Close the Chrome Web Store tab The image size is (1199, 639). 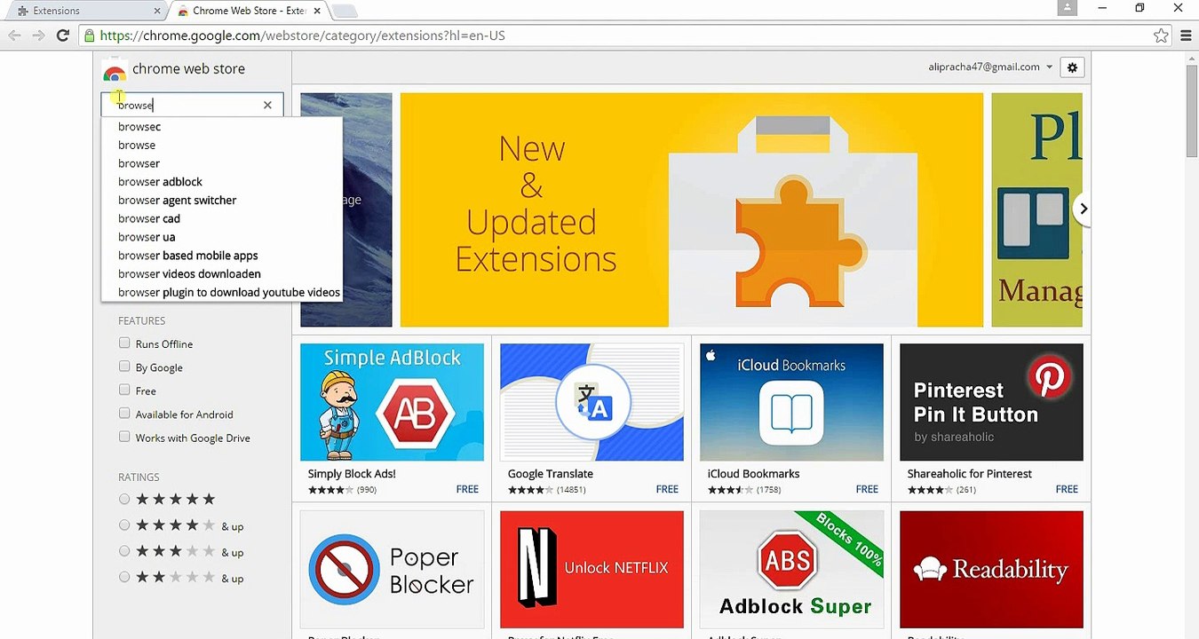coord(317,11)
